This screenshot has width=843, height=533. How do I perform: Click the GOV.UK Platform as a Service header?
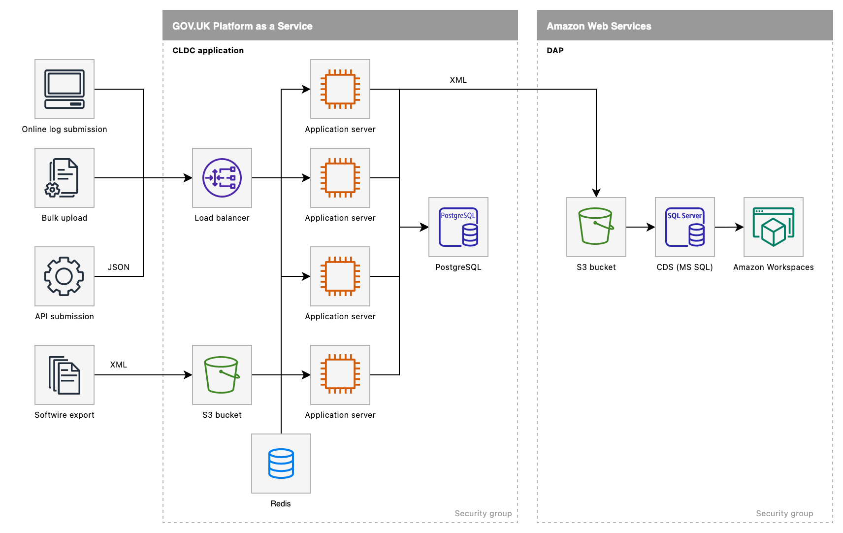tap(242, 26)
